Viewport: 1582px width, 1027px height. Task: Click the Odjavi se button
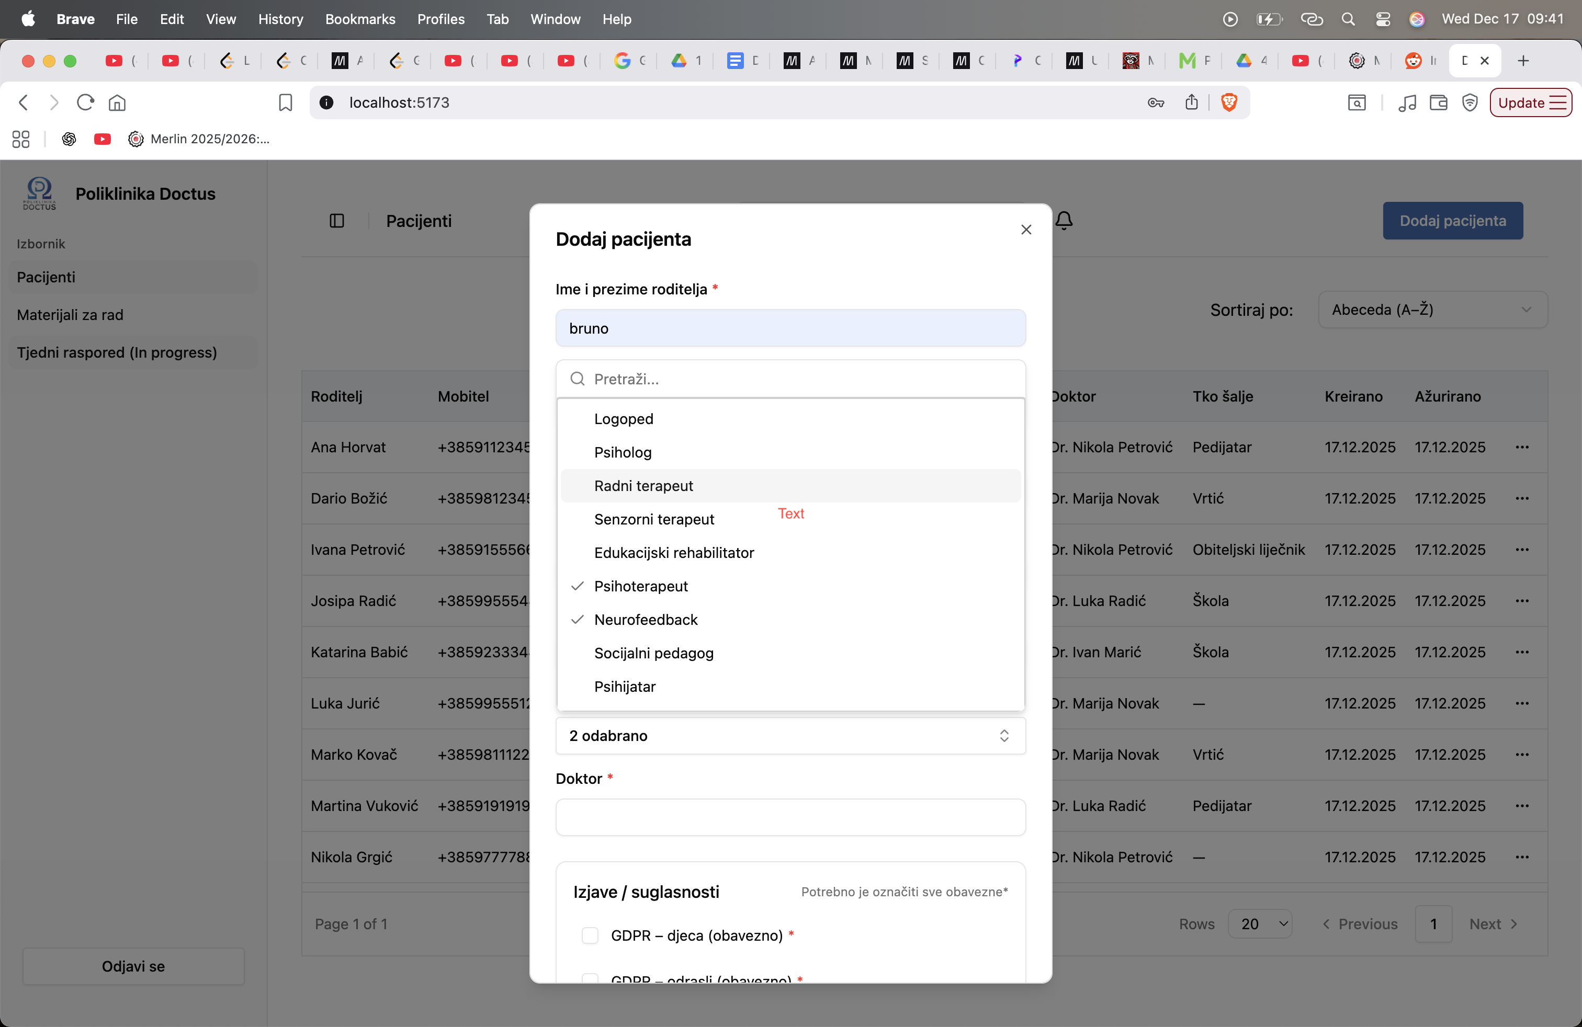133,966
